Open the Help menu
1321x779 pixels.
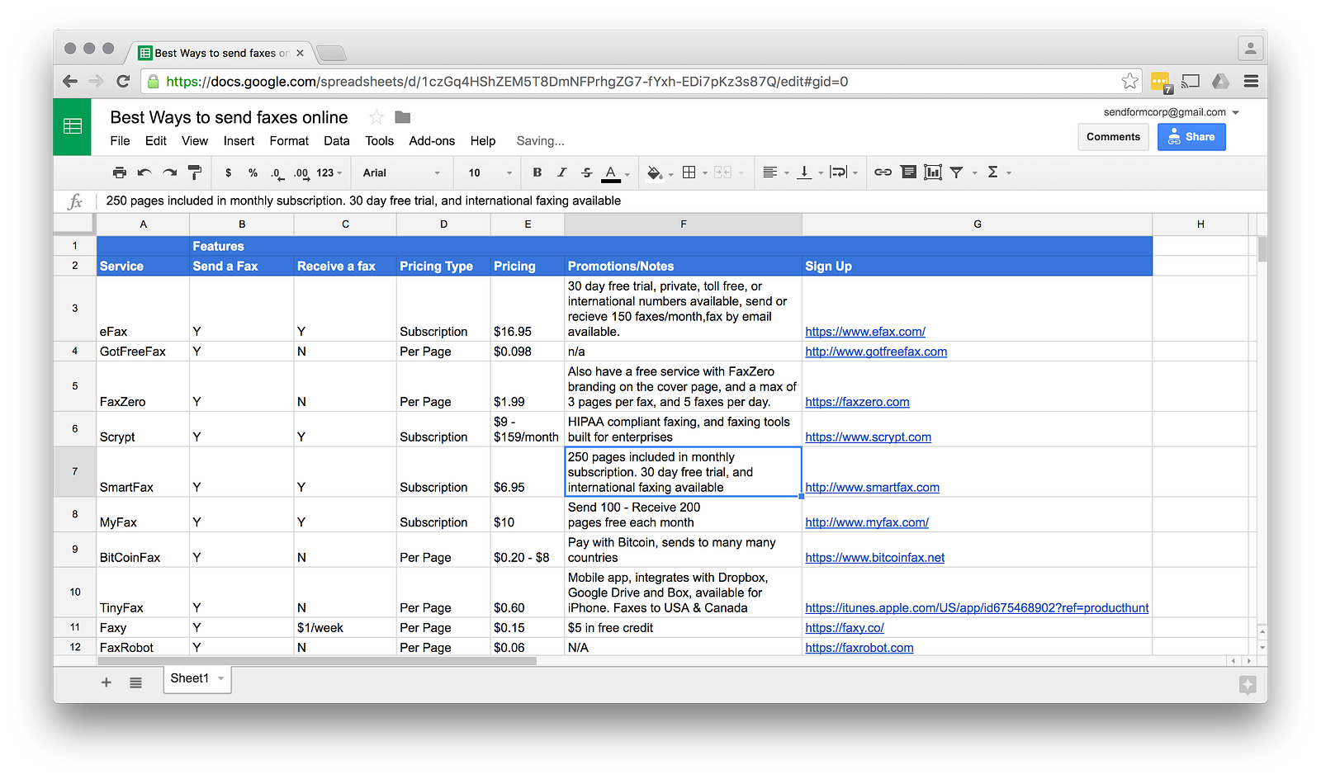point(483,141)
